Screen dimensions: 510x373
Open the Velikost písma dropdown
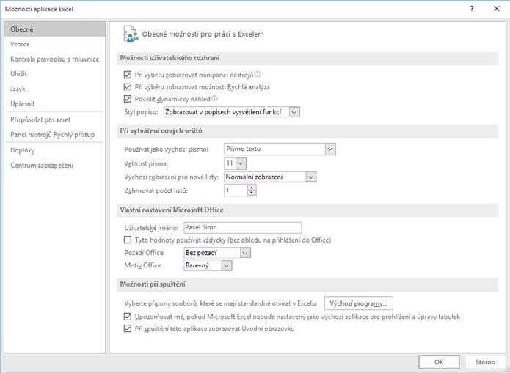click(x=241, y=163)
